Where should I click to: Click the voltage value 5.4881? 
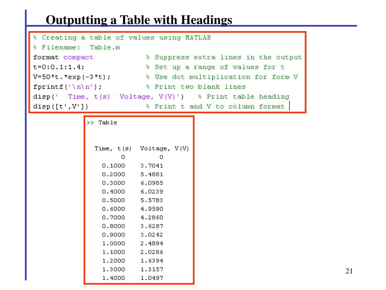[x=152, y=174]
